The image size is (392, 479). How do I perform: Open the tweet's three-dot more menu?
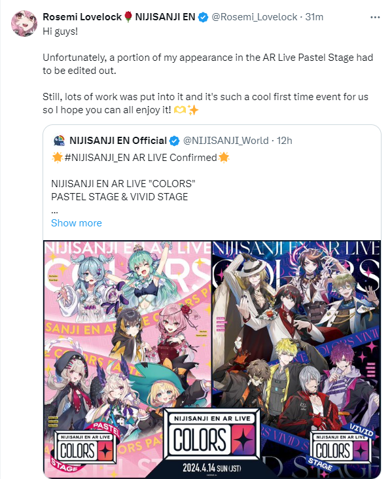(375, 18)
